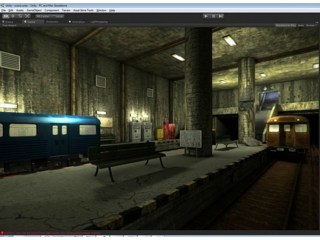Open the Gizmos dropdown
This screenshot has height=240, width=320.
[x=311, y=26]
